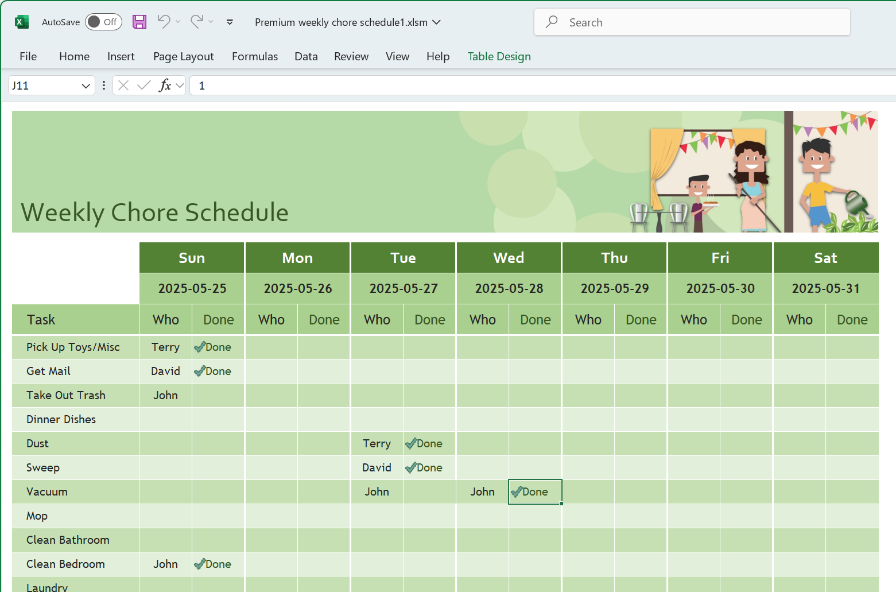This screenshot has width=896, height=592.
Task: Click the Search box
Action: coord(692,22)
